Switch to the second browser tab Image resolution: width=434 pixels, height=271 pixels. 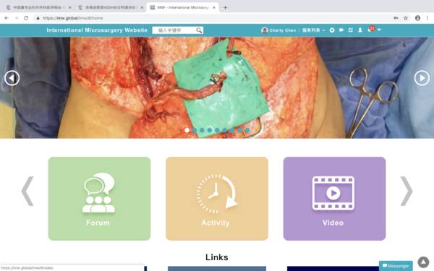(x=110, y=7)
